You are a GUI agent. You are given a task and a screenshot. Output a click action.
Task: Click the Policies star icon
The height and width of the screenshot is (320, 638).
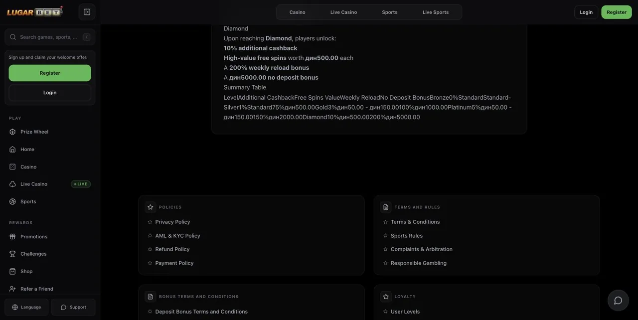coord(151,207)
